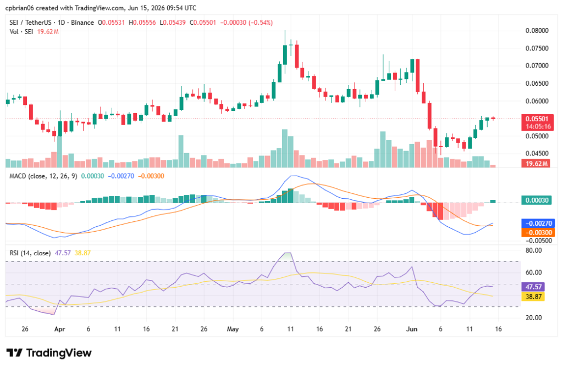The image size is (563, 369).
Task: Click the May label on time axis
Action: 233,329
